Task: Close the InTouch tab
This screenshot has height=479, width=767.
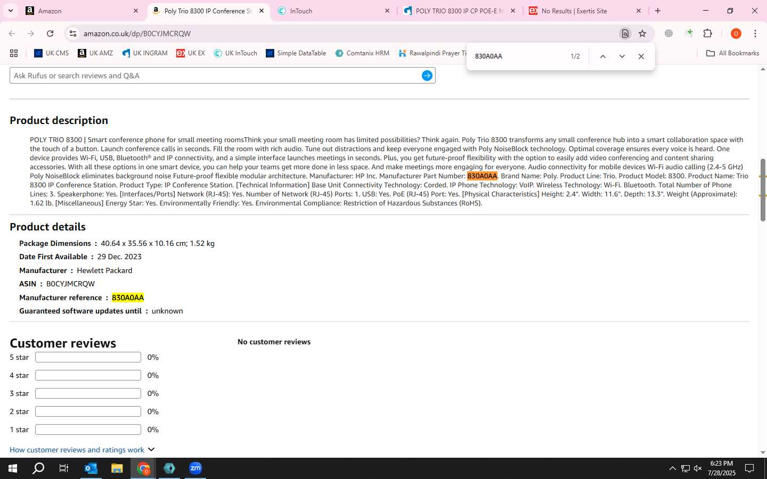Action: (387, 11)
